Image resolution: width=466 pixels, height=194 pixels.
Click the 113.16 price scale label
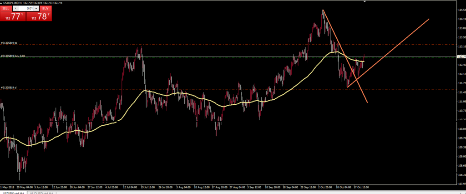pyautogui.click(x=462, y=47)
